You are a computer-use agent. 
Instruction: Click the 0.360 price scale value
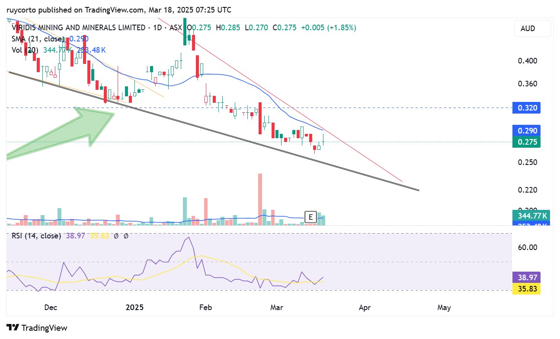(x=528, y=83)
